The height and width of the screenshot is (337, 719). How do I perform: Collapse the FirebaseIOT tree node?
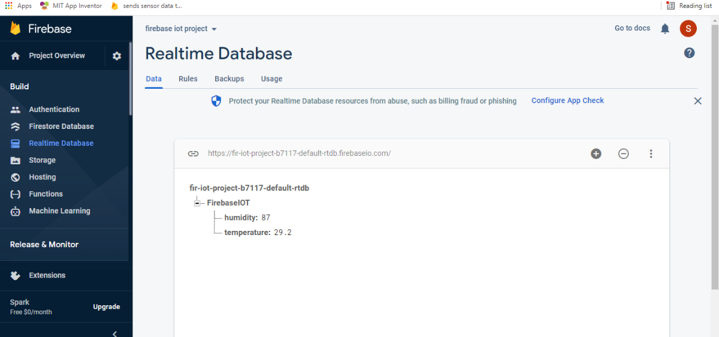pos(197,203)
